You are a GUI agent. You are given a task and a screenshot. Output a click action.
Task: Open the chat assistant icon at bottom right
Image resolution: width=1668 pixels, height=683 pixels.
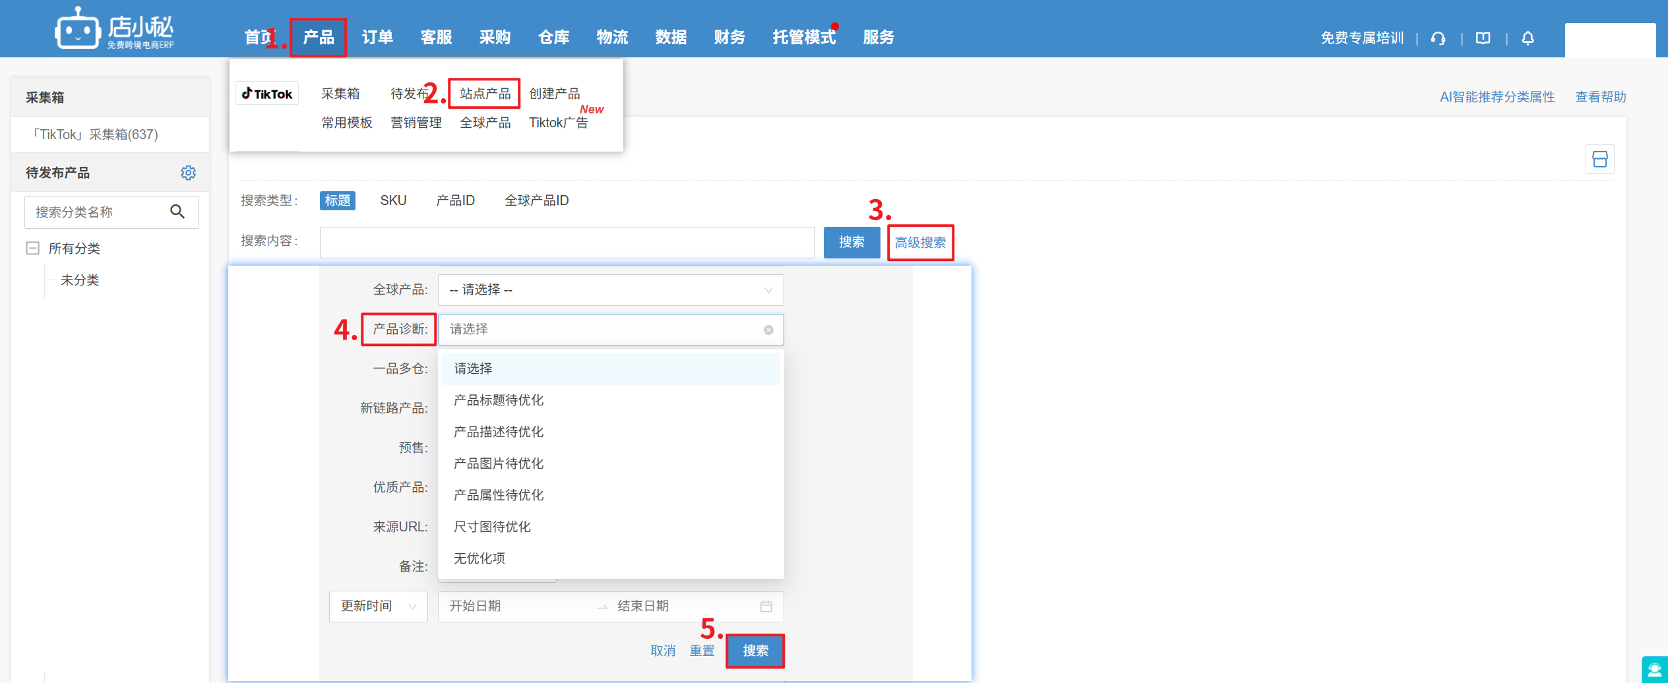click(1654, 670)
